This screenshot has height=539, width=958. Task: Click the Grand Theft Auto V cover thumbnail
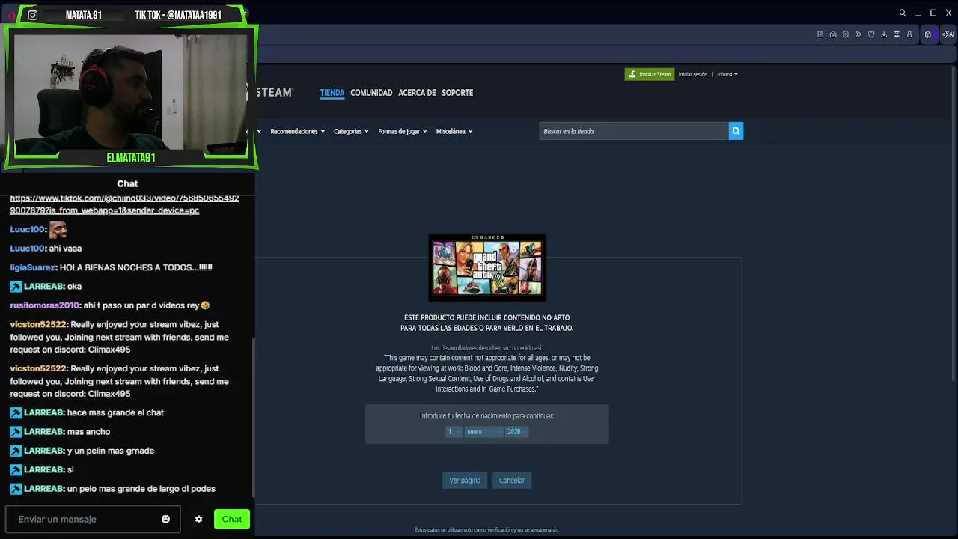[487, 267]
